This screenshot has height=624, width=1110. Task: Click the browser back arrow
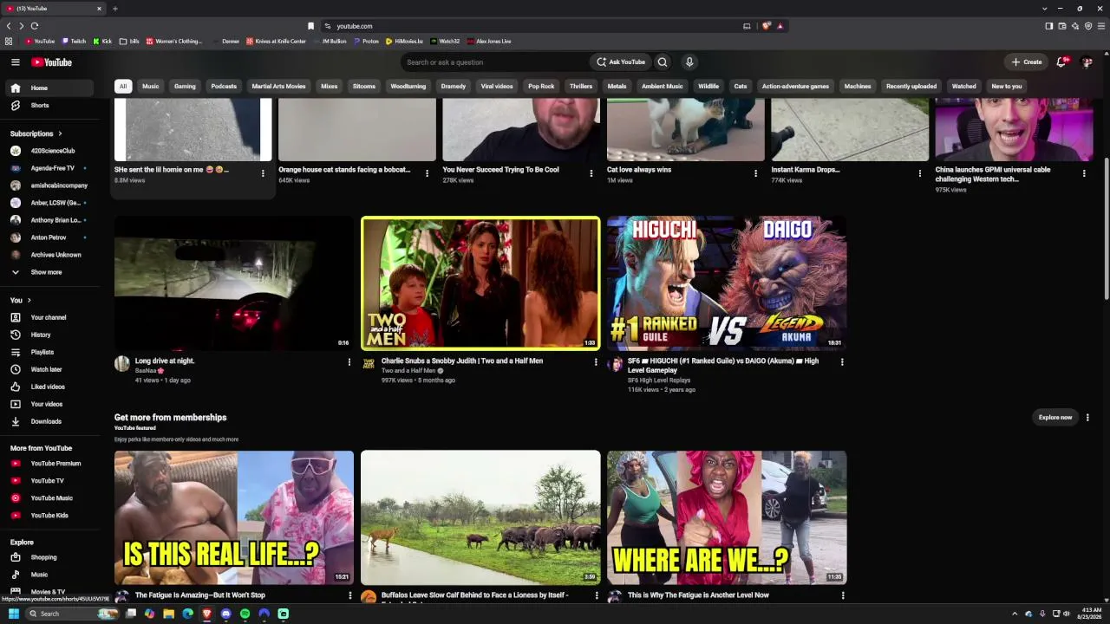[x=9, y=26]
